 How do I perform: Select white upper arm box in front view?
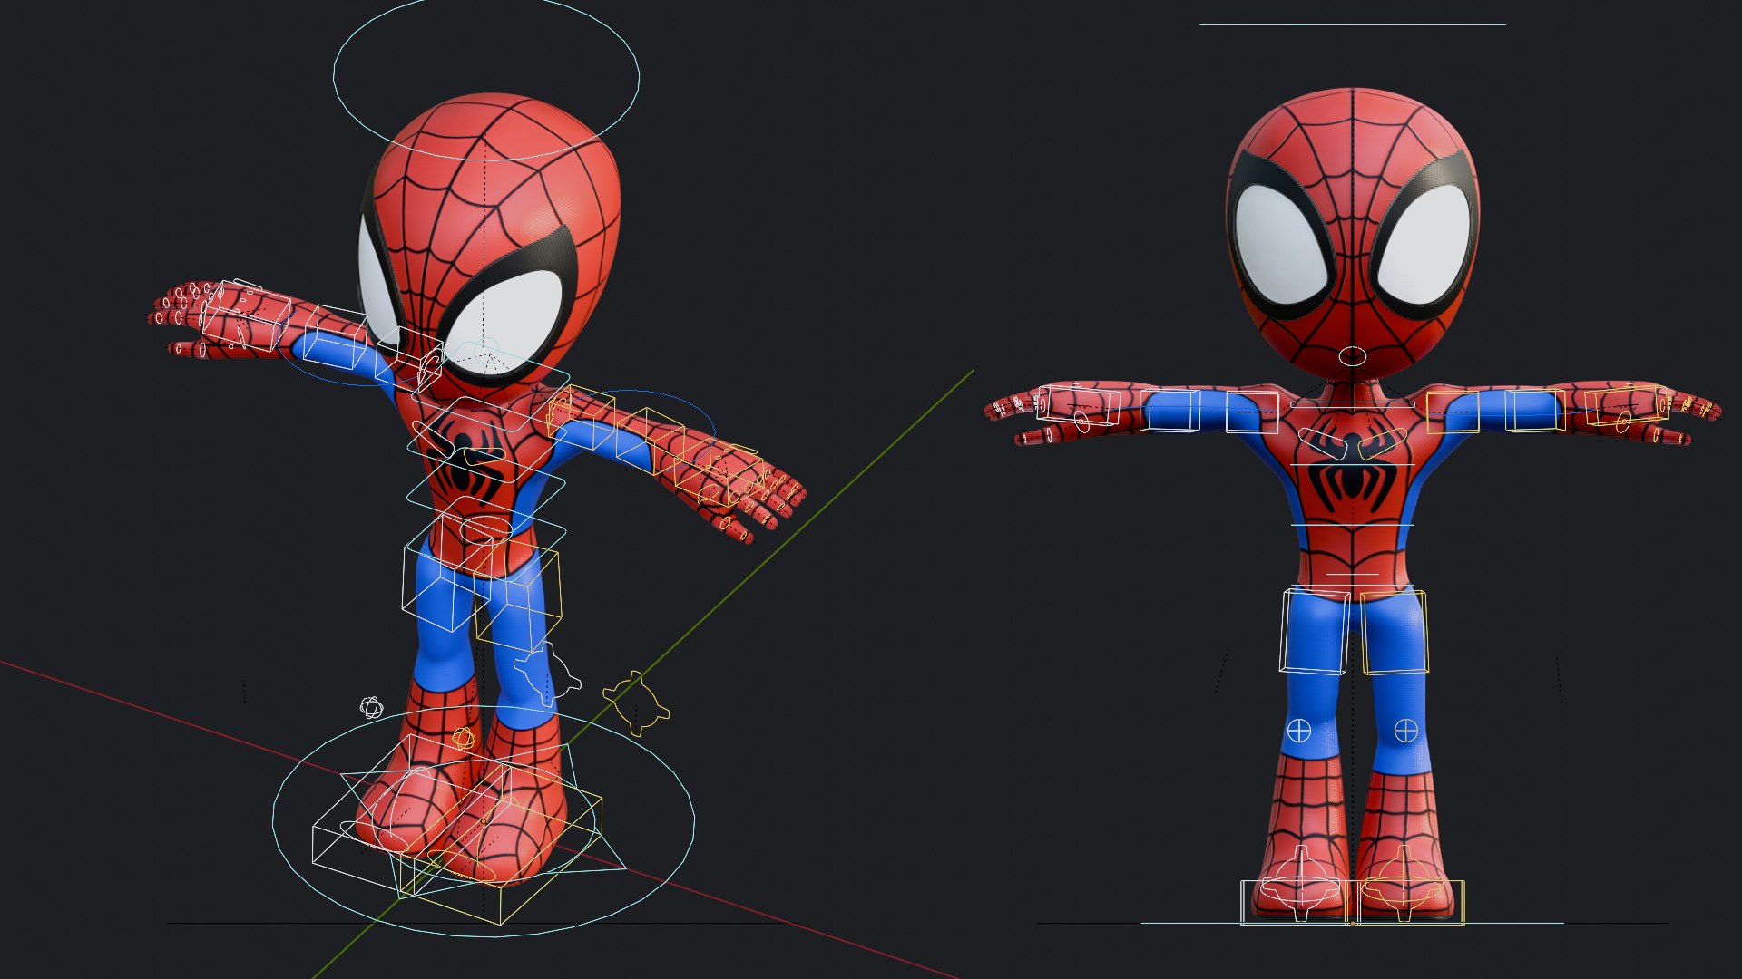pyautogui.click(x=1252, y=412)
